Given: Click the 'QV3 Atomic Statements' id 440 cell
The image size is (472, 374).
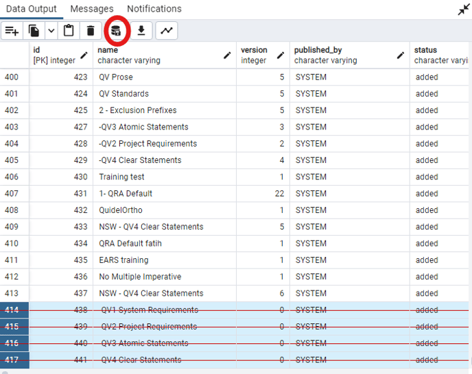Looking at the screenshot, I should [x=165, y=343].
